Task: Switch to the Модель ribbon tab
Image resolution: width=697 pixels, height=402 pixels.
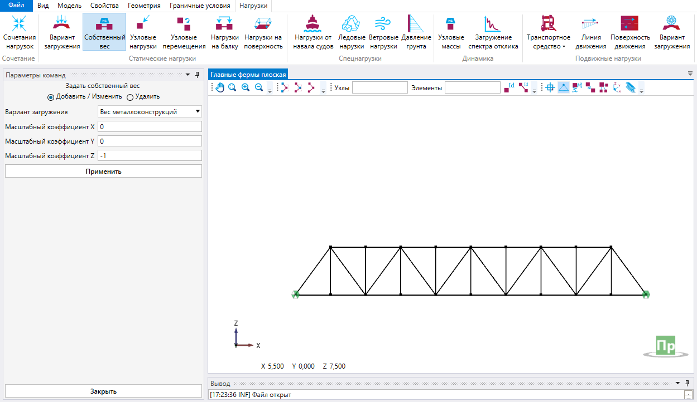Action: (70, 6)
